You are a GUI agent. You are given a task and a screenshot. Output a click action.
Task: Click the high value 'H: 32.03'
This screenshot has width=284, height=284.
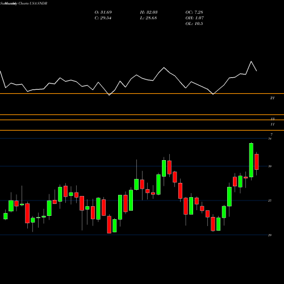(149, 12)
